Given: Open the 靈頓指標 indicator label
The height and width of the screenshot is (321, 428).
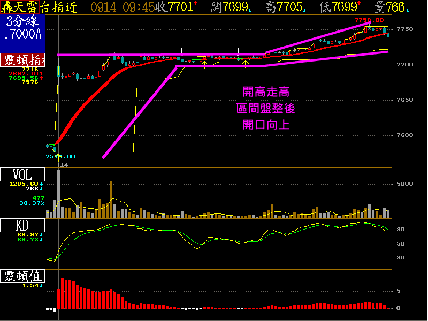Looking at the screenshot, I should [x=22, y=59].
